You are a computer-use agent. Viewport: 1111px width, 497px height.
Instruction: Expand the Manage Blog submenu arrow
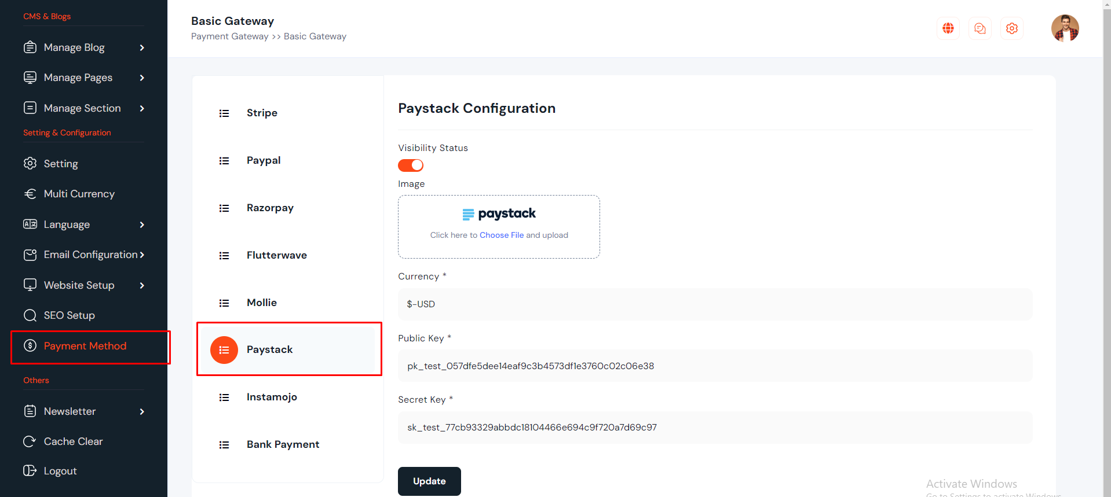[x=142, y=47]
